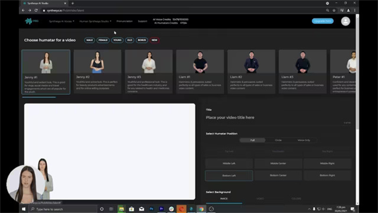The height and width of the screenshot is (213, 378).
Task: Place humatar at Middle Right
Action: pyautogui.click(x=327, y=163)
